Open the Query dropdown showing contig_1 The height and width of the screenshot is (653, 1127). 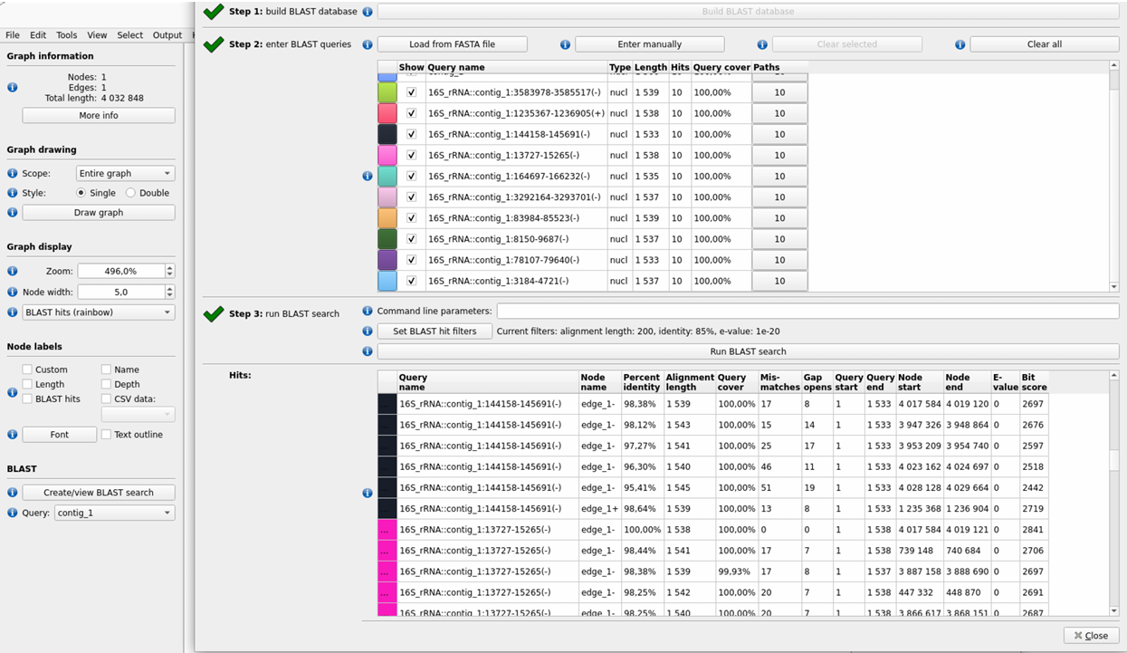pyautogui.click(x=114, y=513)
